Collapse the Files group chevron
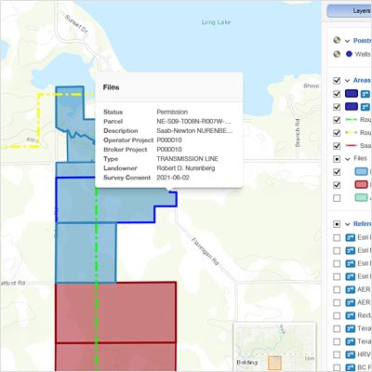 (347, 159)
